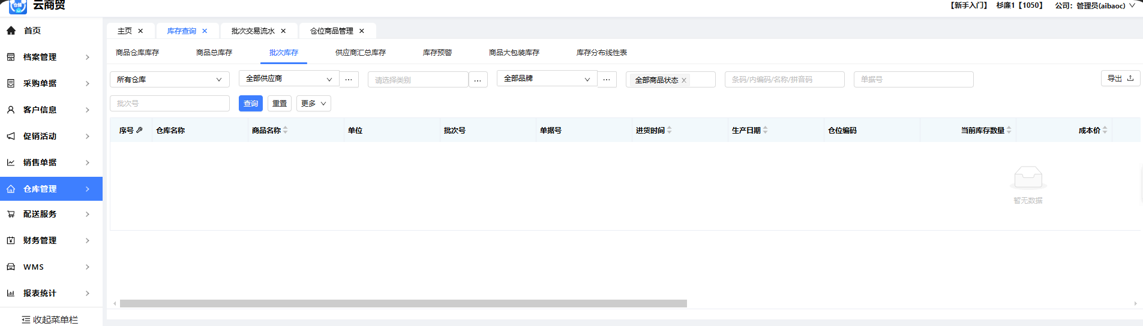The height and width of the screenshot is (326, 1143).
Task: Remove the 全部商品状态 filter tag
Action: tap(684, 80)
